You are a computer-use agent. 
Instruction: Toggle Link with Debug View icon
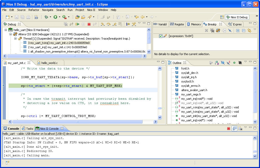point(249,30)
